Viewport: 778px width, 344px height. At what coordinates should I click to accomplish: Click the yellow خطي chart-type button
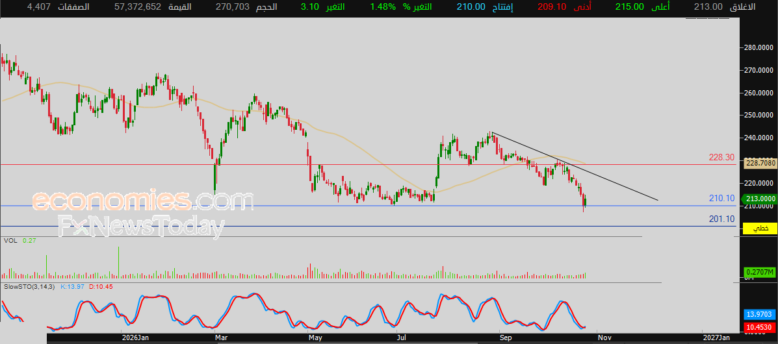tap(759, 228)
